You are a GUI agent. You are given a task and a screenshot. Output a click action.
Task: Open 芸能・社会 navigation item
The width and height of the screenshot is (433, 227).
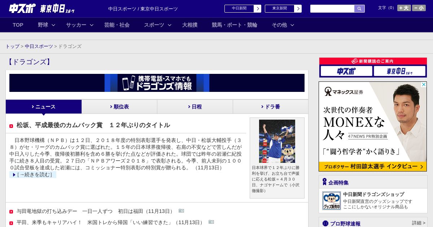[117, 25]
